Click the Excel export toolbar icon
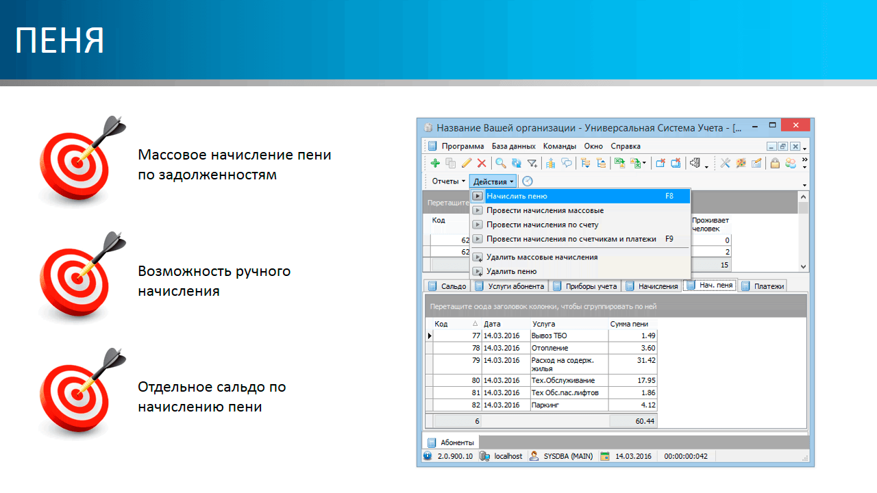This screenshot has width=877, height=493. pos(620,163)
